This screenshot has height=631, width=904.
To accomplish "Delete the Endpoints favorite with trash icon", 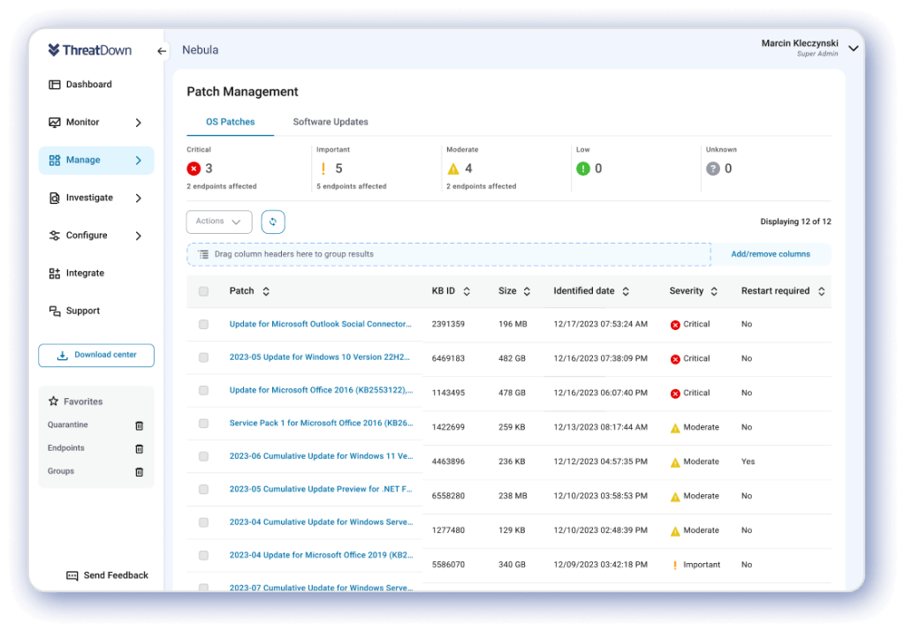I will (139, 448).
